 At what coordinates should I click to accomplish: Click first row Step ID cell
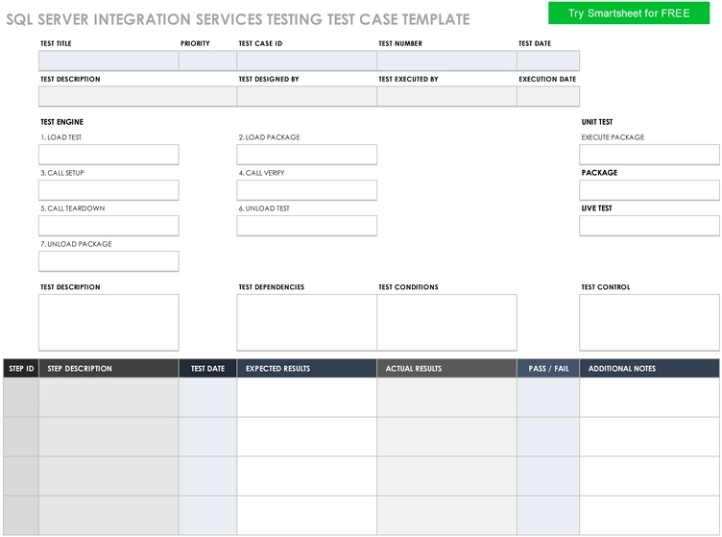pyautogui.click(x=21, y=398)
